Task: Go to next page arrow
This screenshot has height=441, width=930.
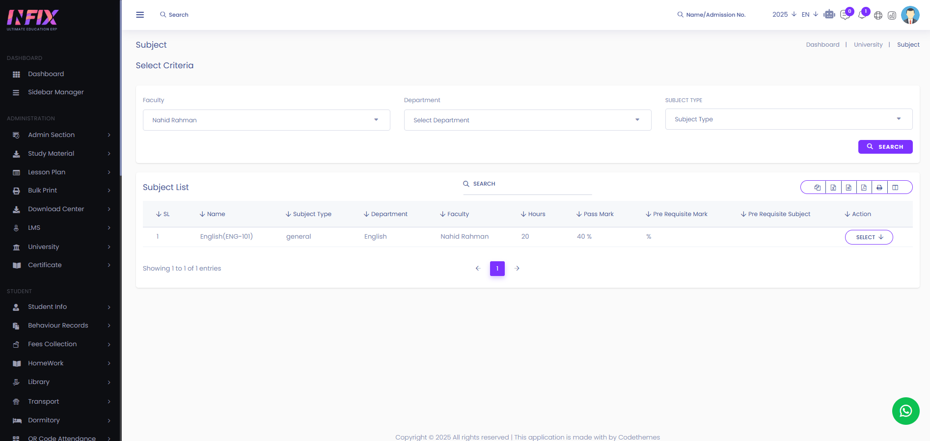Action: (x=517, y=269)
